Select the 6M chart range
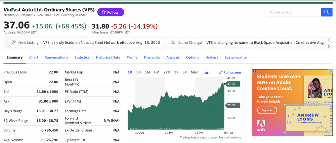 (157, 72)
